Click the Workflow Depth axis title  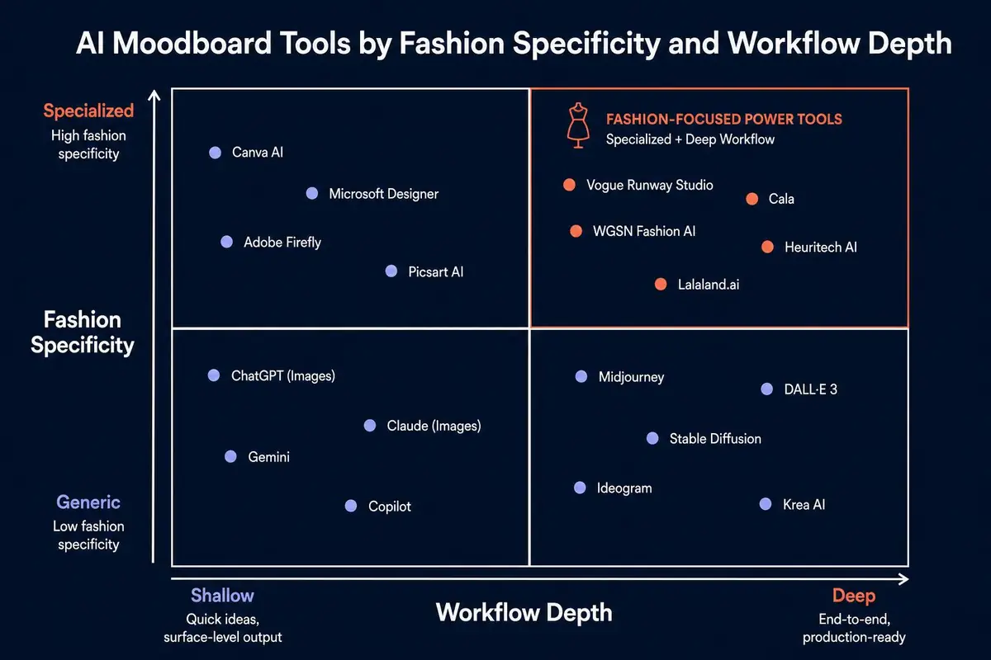click(x=524, y=613)
